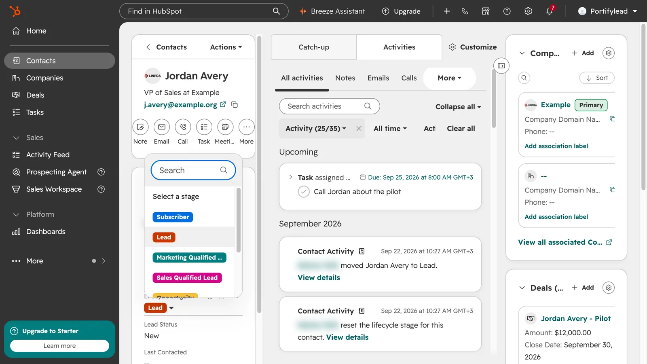
Task: Switch to the Catch-up tab
Action: coord(314,47)
